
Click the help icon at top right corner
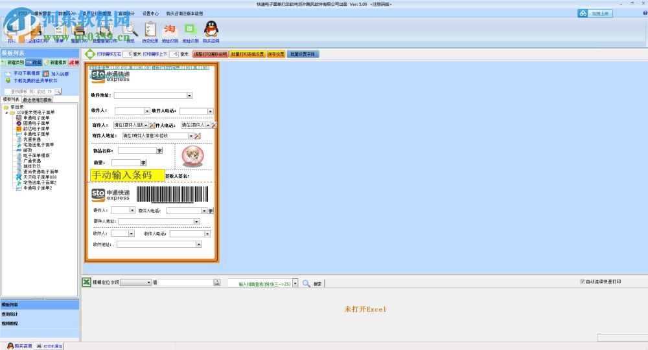pos(645,13)
